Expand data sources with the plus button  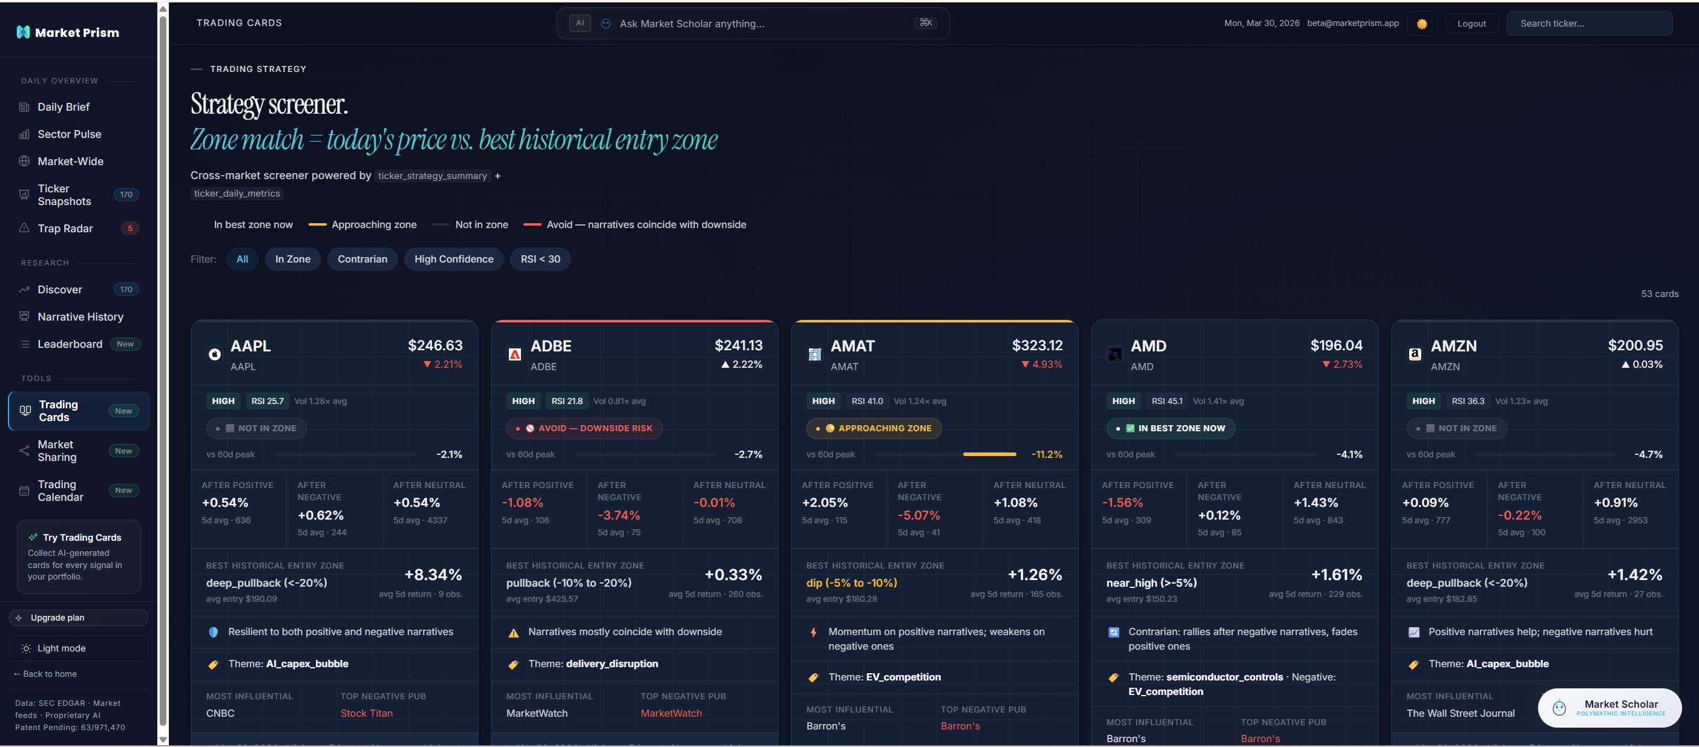tap(498, 176)
